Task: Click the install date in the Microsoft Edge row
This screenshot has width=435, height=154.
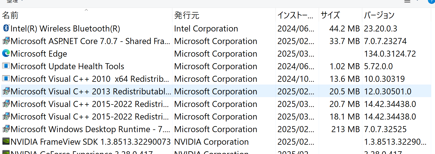Action: [296, 54]
